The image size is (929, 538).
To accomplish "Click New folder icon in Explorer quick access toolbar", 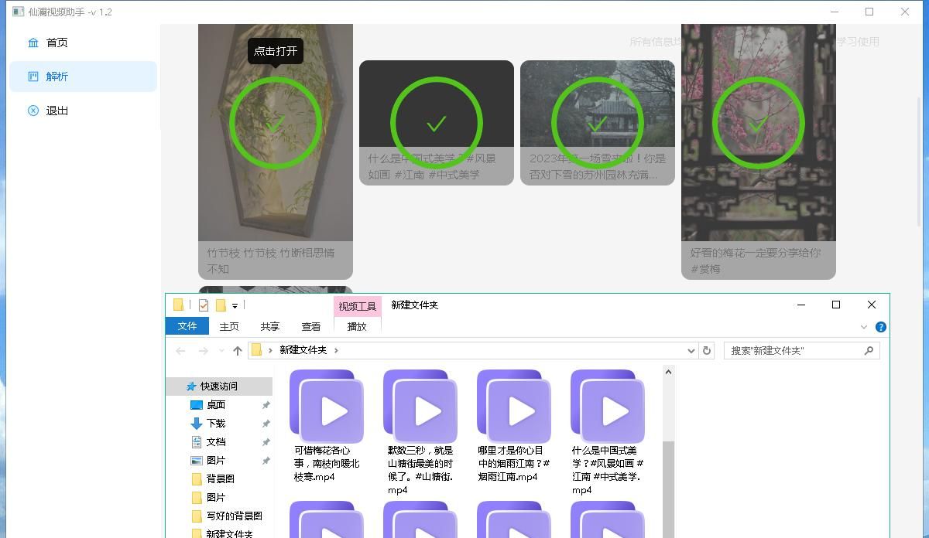I will pyautogui.click(x=221, y=305).
